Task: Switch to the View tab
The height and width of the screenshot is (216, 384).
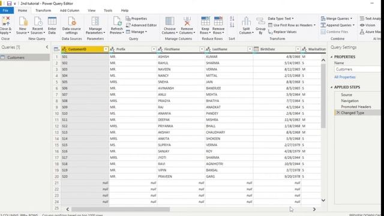Action: [92, 11]
